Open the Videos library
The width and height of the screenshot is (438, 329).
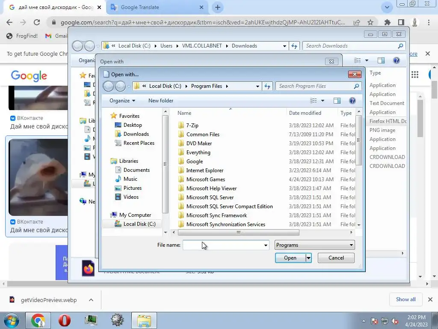coord(131,197)
